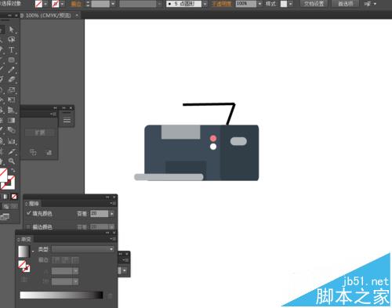The width and height of the screenshot is (392, 308).
Task: Toggle 填充颜色 checkbox in 魔棒 panel
Action: tap(28, 213)
